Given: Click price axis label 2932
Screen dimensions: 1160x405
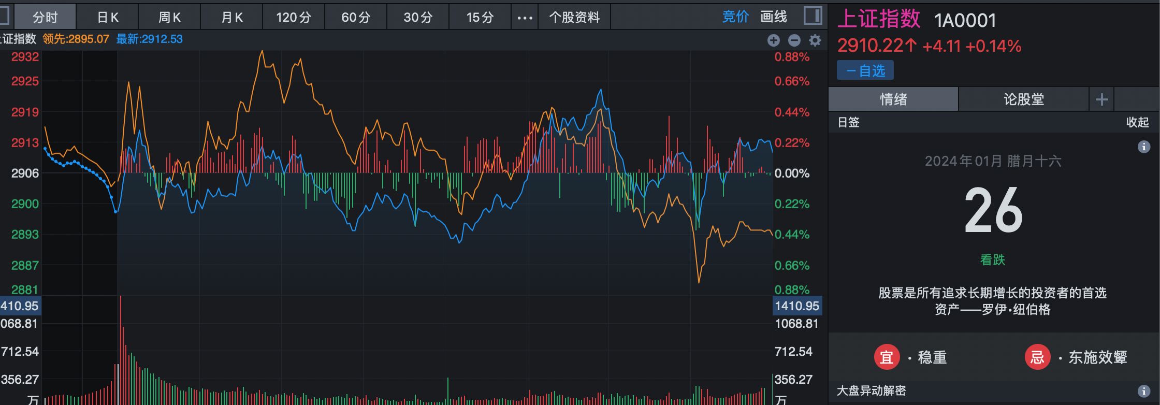Looking at the screenshot, I should (x=25, y=57).
